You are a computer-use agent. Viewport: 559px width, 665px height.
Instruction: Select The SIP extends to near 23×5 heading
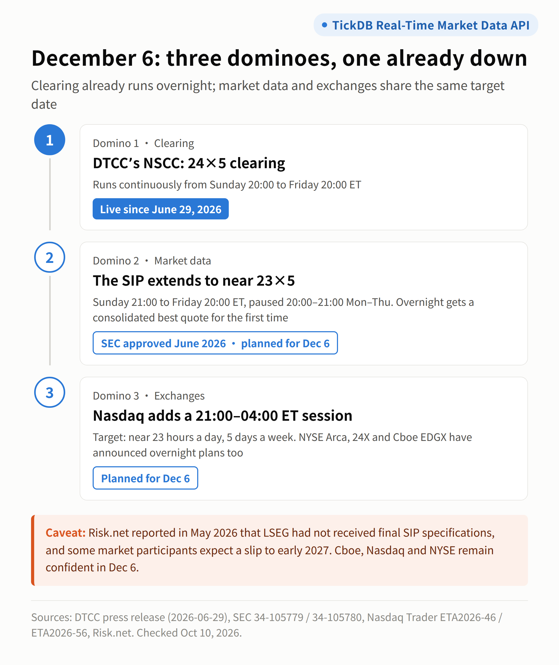pos(194,281)
